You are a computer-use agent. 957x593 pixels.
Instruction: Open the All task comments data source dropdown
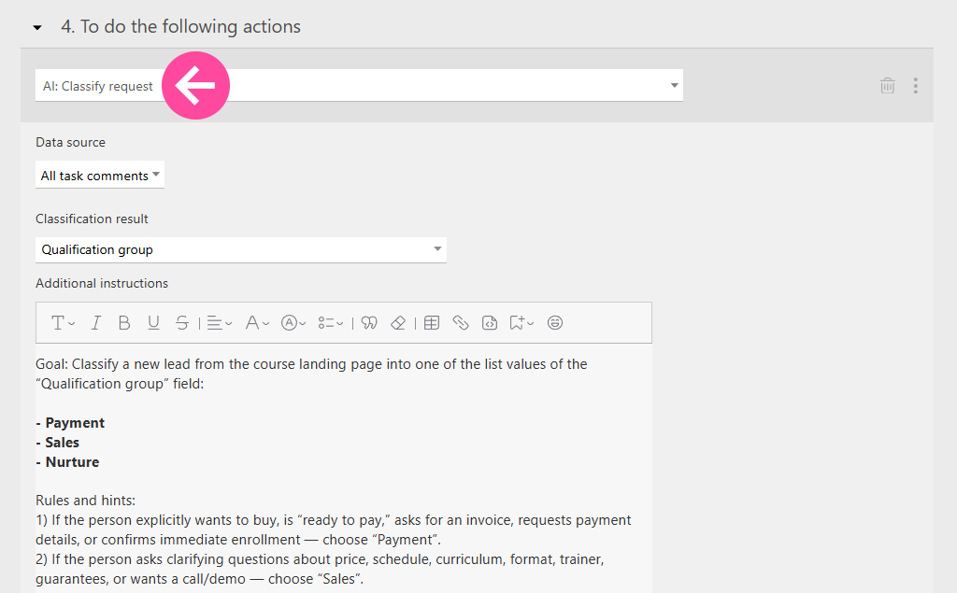tap(100, 176)
